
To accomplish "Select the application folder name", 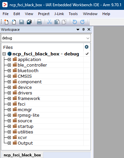I will 30,60.
